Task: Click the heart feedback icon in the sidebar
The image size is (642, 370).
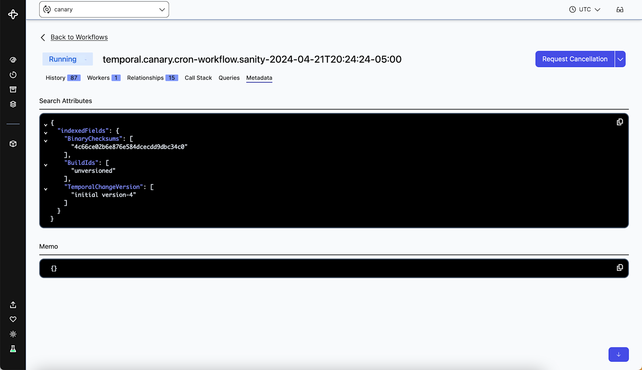Action: click(x=13, y=319)
